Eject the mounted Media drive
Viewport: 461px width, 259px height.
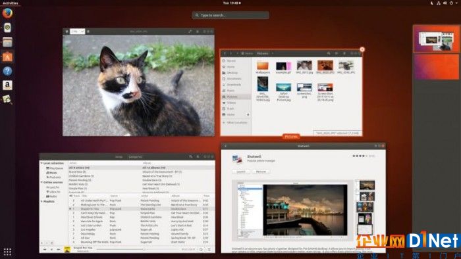point(248,114)
